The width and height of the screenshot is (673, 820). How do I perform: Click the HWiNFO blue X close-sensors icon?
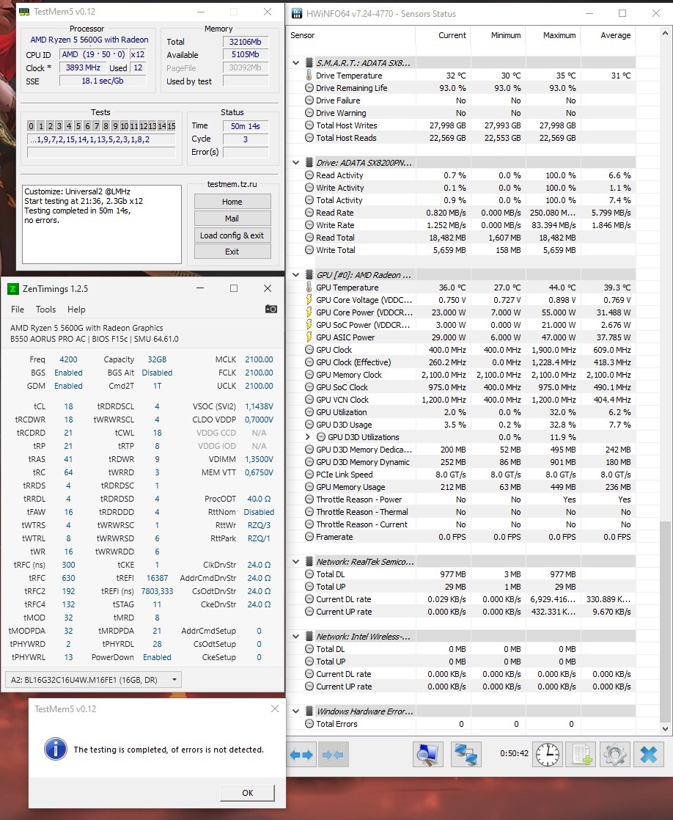[648, 755]
